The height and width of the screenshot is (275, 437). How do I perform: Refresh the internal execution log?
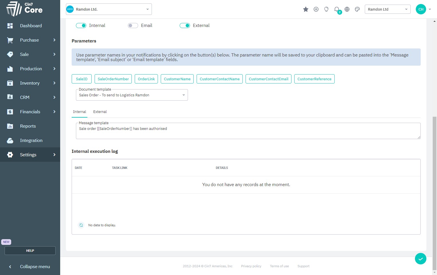[x=81, y=225]
